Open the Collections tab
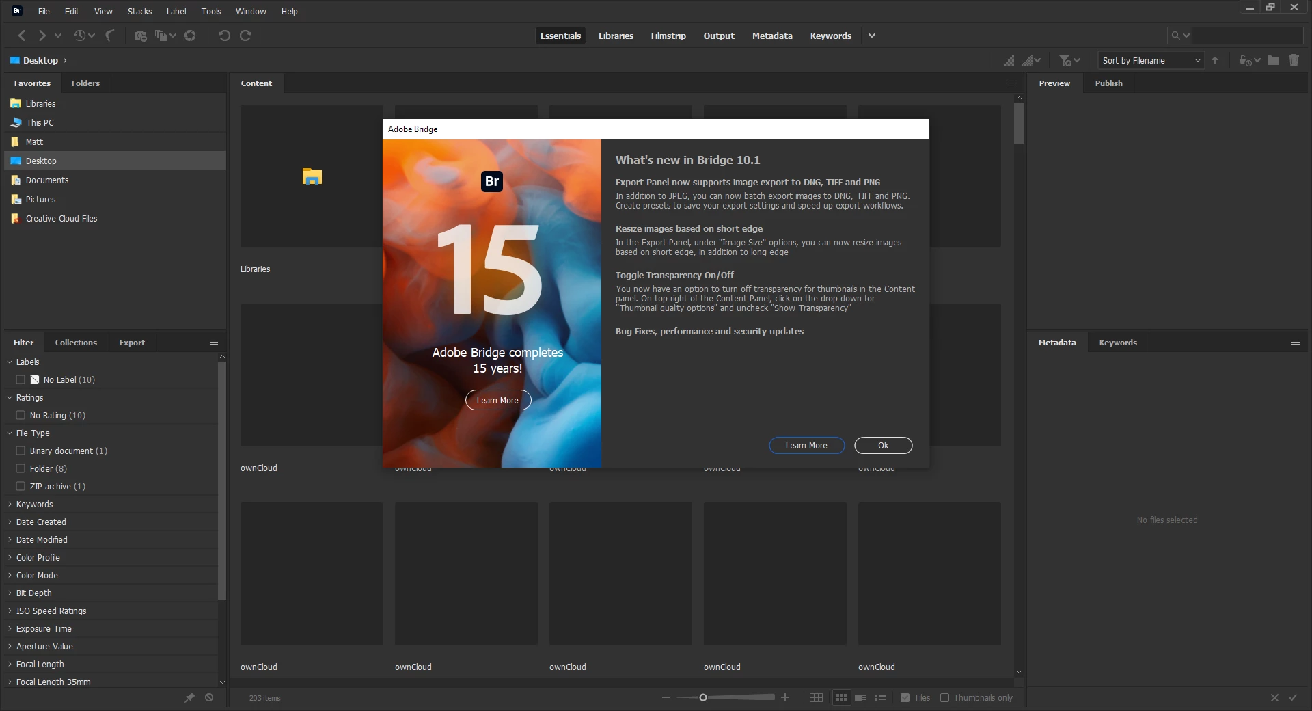The width and height of the screenshot is (1312, 711). (76, 343)
